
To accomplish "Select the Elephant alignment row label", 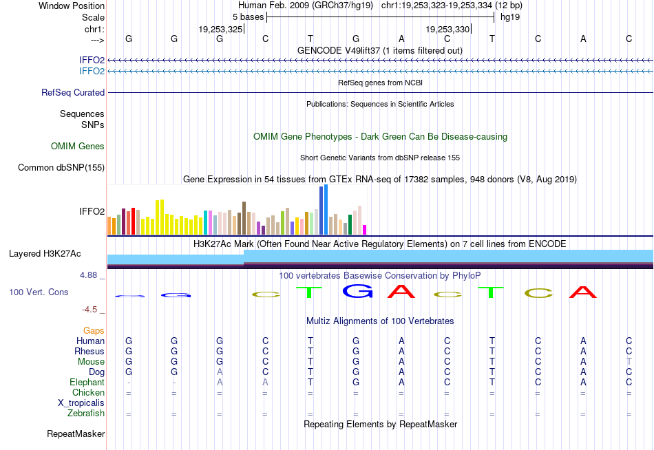I will click(x=87, y=382).
